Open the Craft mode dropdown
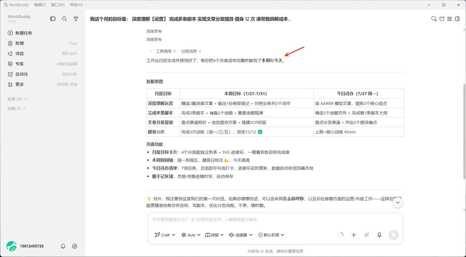 pos(165,235)
